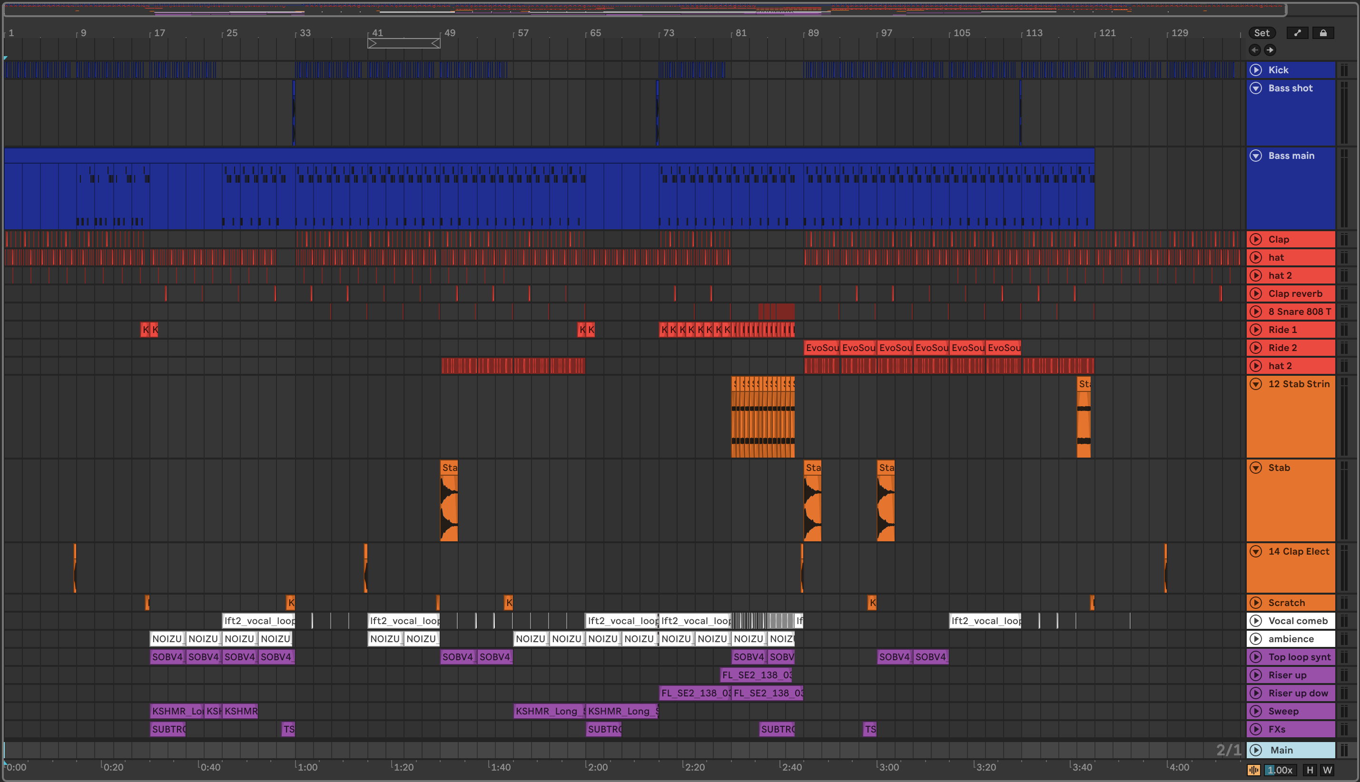The width and height of the screenshot is (1360, 782).
Task: Unfold the 8 Snare 808 T track
Action: tap(1256, 312)
